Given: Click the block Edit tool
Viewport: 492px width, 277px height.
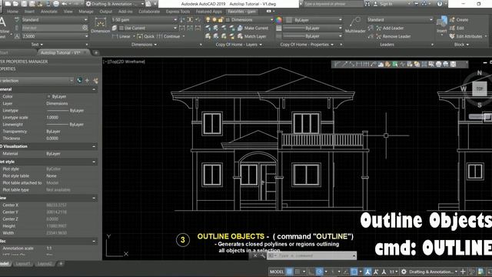Looking at the screenshot, I should 457,28.
